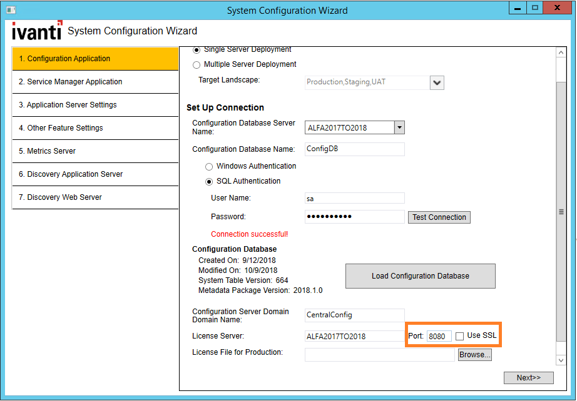Select Multiple Server Deployment
Screen dimensions: 577x401
(196, 64)
